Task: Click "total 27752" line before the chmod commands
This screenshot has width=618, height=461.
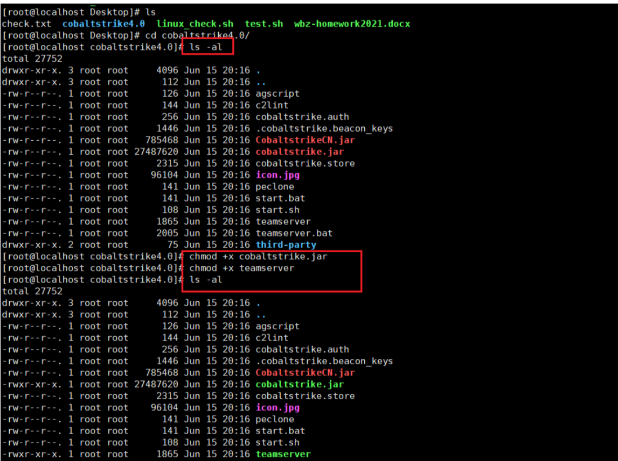Action: click(x=32, y=59)
